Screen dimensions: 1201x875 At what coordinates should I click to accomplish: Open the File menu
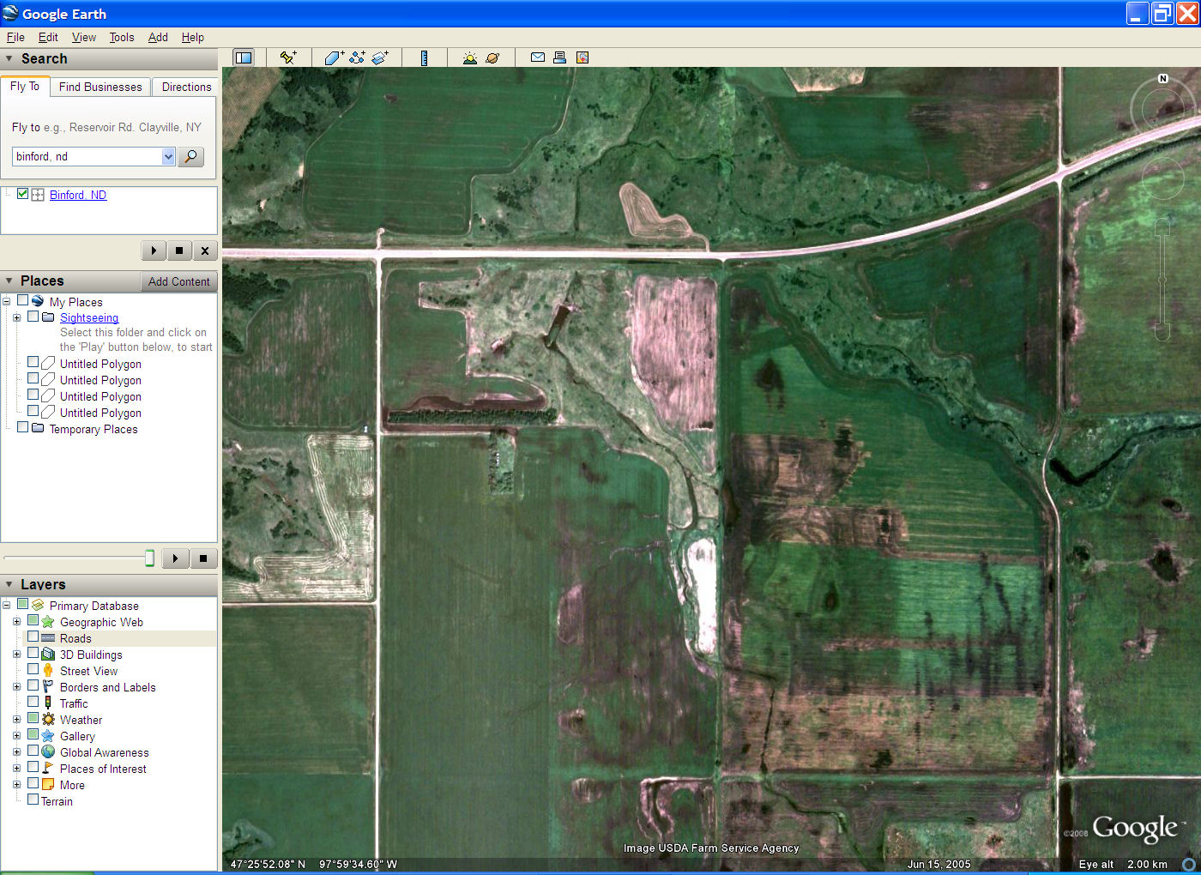pos(15,37)
